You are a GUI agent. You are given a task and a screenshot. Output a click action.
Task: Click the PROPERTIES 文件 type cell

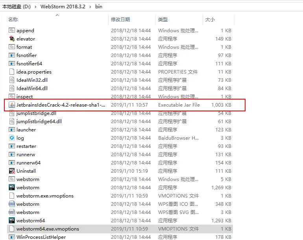(x=178, y=72)
